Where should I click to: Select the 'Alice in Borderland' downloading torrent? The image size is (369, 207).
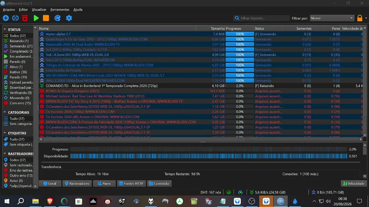(201, 86)
